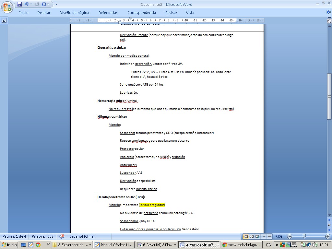Click the Office button
Image resolution: width=332 pixels, height=249 pixels.
coord(7,7)
